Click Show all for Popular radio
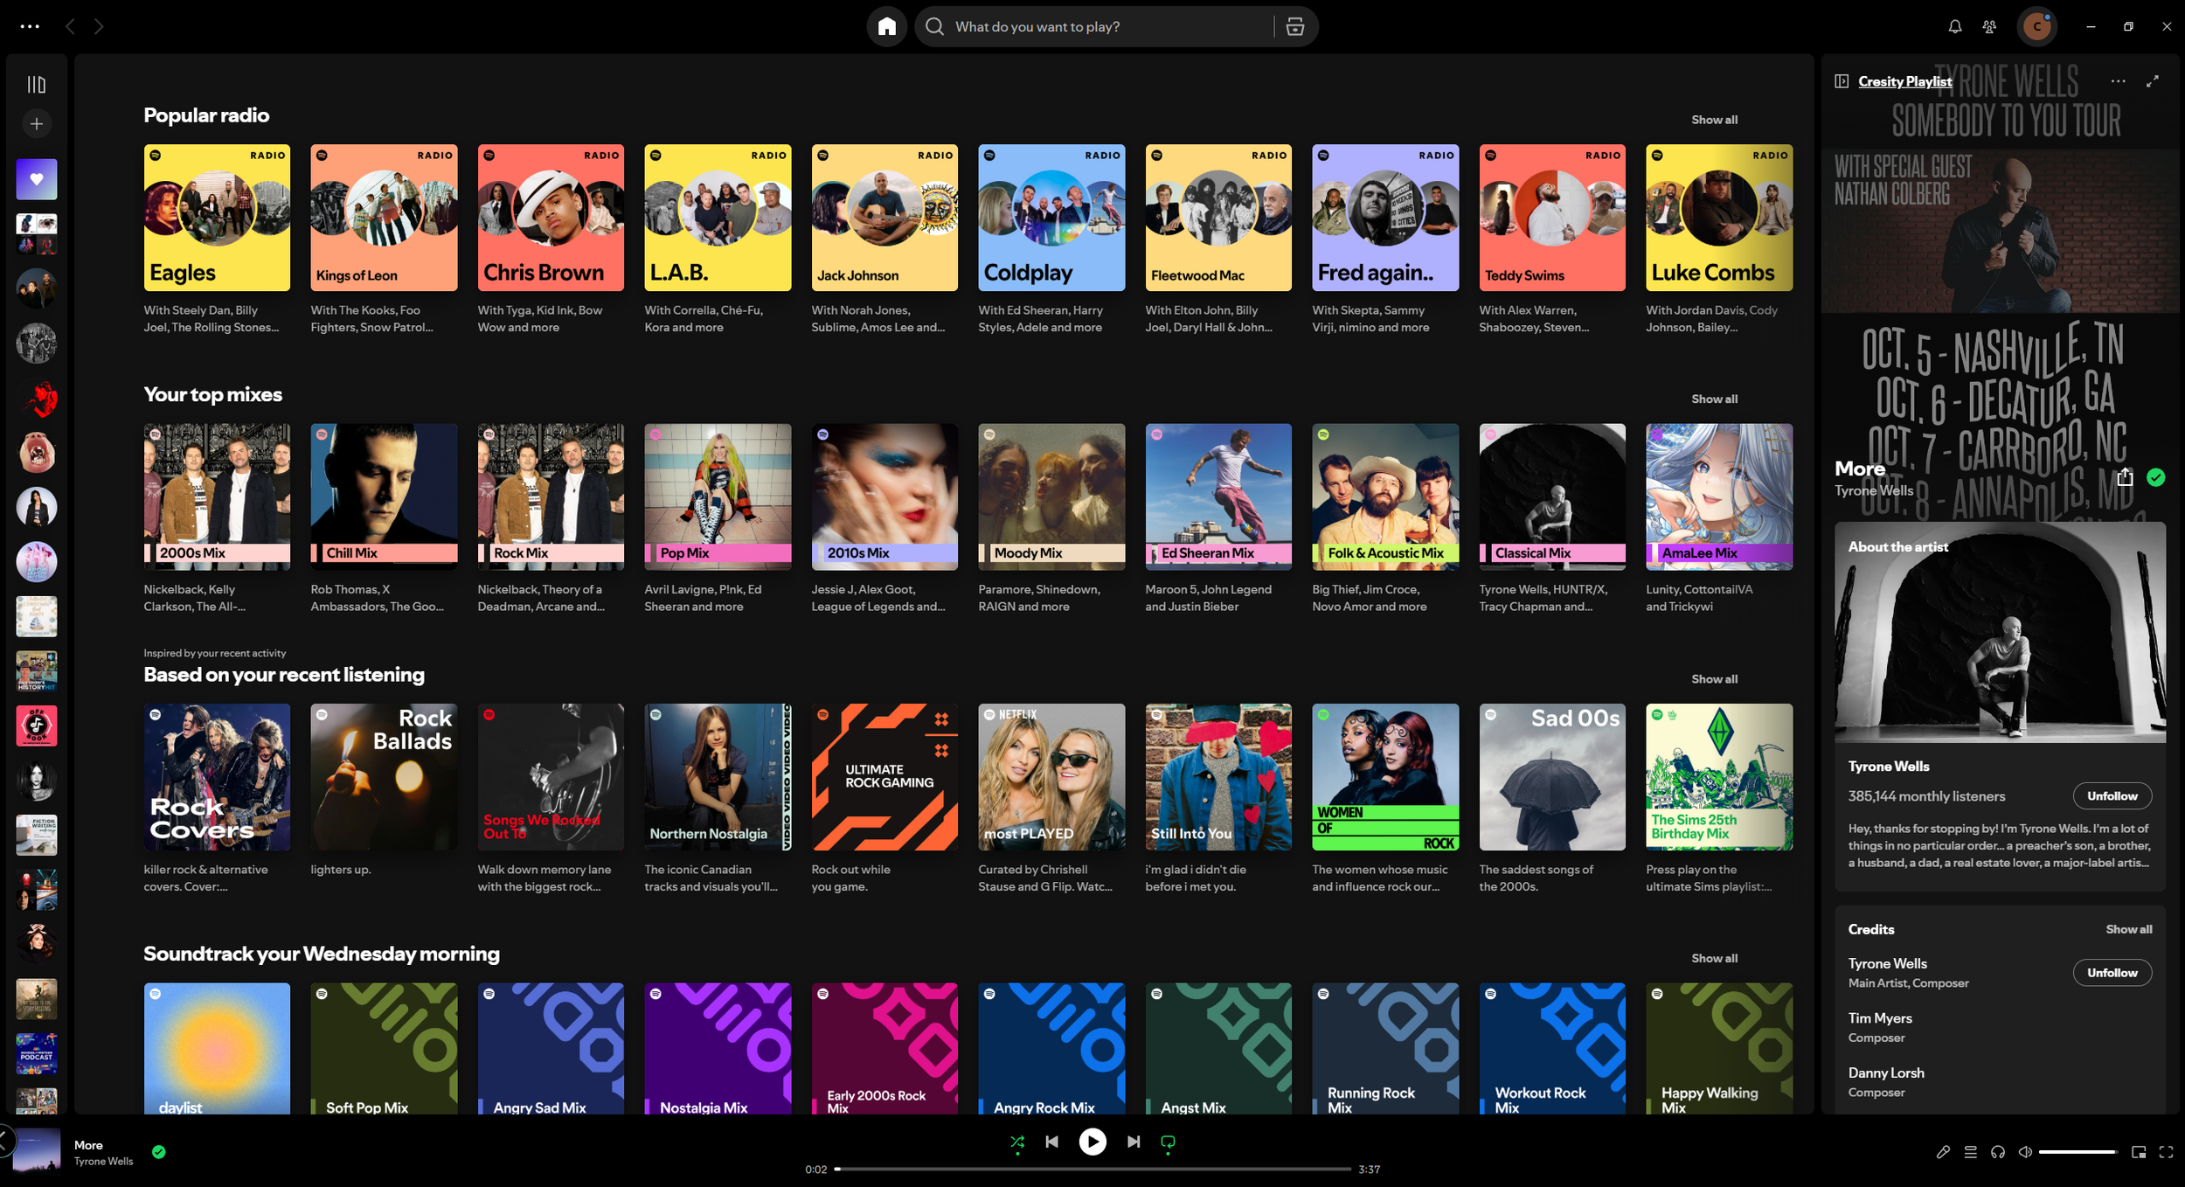 pos(1713,120)
